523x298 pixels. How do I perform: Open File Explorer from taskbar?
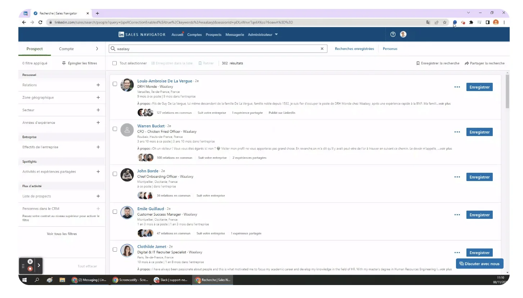(62, 280)
